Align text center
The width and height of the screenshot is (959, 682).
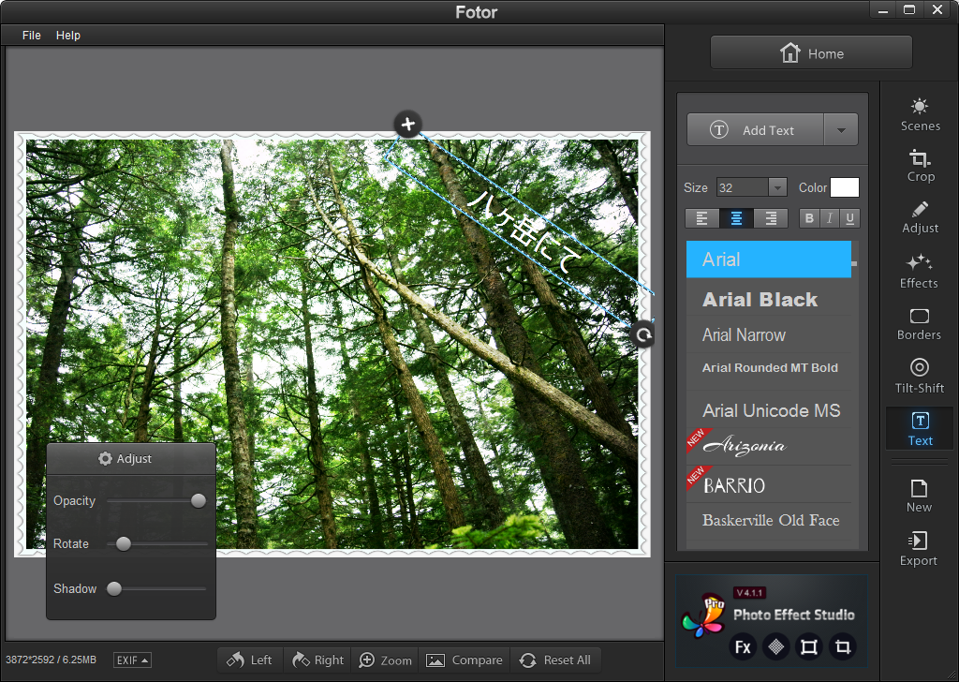pyautogui.click(x=736, y=218)
